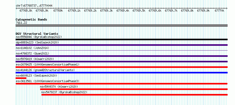Click the DGV Structural Variants track title
The height and width of the screenshot is (105, 235).
pos(37,34)
